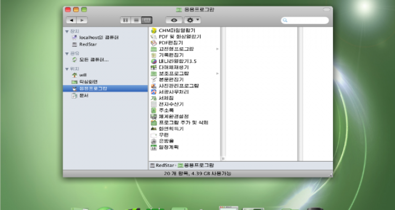Screen dimensions: 395x210
Task: Select the 서체집 font item
Action: 162,98
